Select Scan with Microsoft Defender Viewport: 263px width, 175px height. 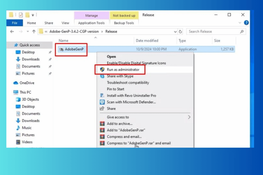(x=131, y=102)
